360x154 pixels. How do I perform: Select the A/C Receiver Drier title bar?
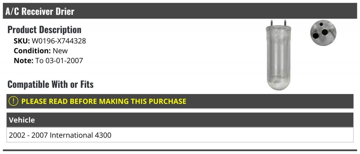click(180, 11)
